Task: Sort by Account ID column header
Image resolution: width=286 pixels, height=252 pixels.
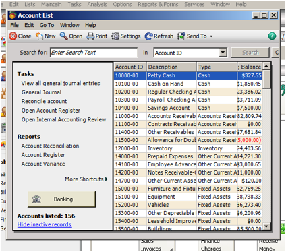Action: (x=130, y=67)
